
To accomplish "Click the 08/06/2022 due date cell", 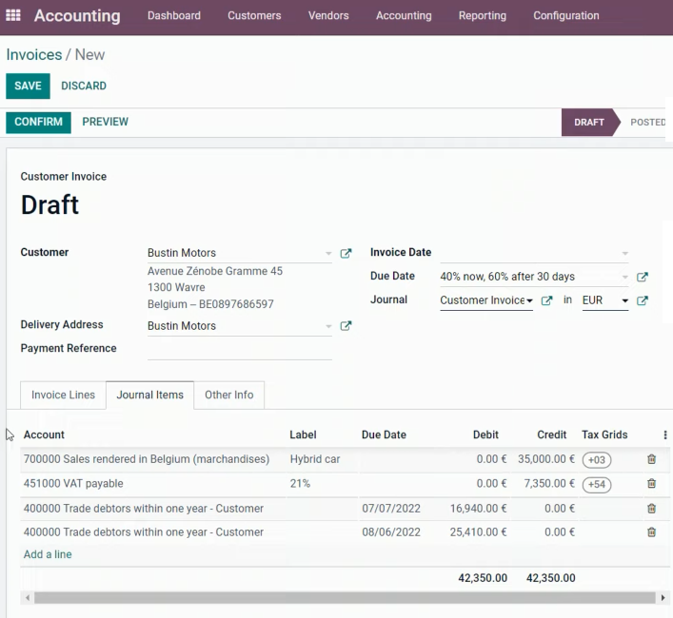I will (391, 531).
